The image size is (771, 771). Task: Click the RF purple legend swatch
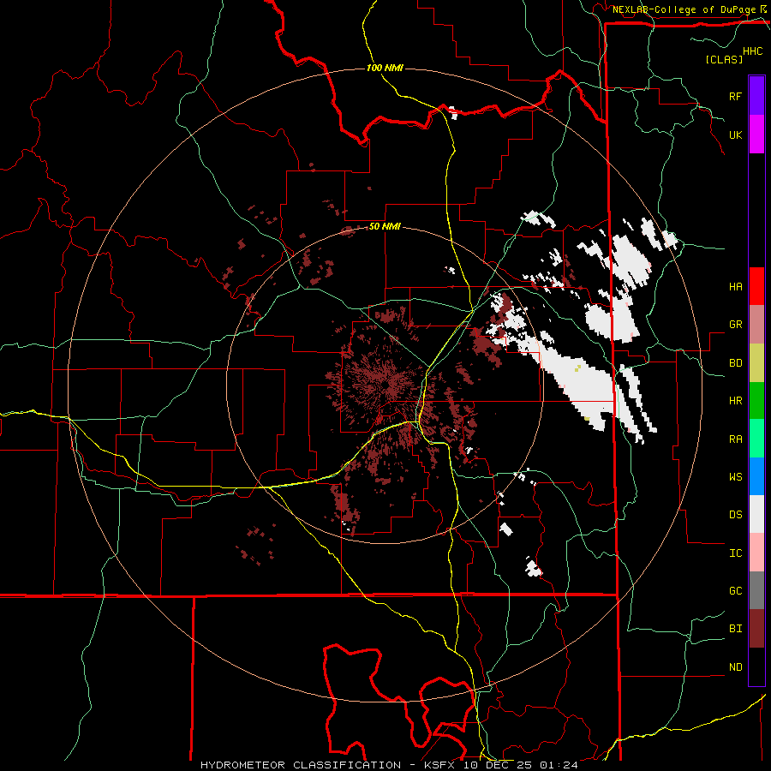coord(756,95)
